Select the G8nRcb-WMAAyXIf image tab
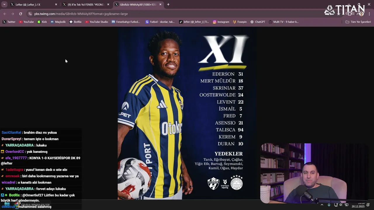This screenshot has width=374, height=210. (138, 5)
